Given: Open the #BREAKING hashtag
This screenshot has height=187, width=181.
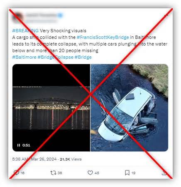Looking at the screenshot, I should point(25,31).
